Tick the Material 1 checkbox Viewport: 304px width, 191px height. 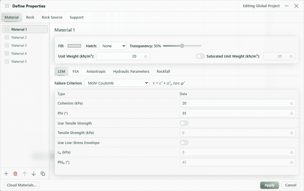click(7, 29)
